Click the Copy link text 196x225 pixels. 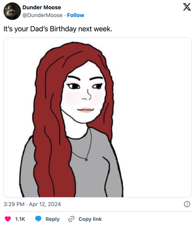point(90,219)
